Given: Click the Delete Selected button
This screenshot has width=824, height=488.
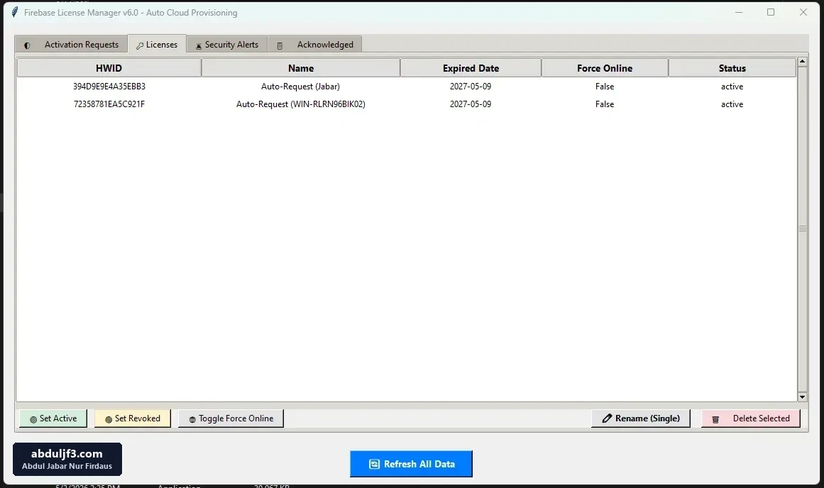Looking at the screenshot, I should [x=750, y=418].
